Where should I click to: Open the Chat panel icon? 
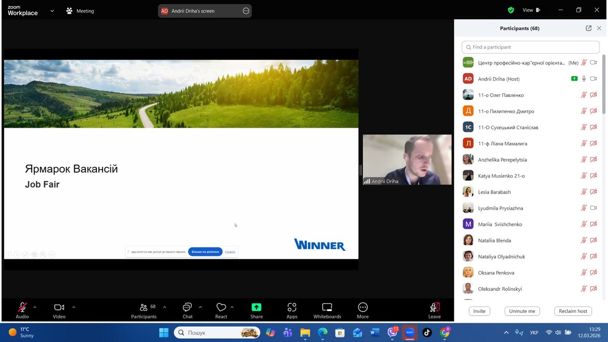[x=187, y=308]
